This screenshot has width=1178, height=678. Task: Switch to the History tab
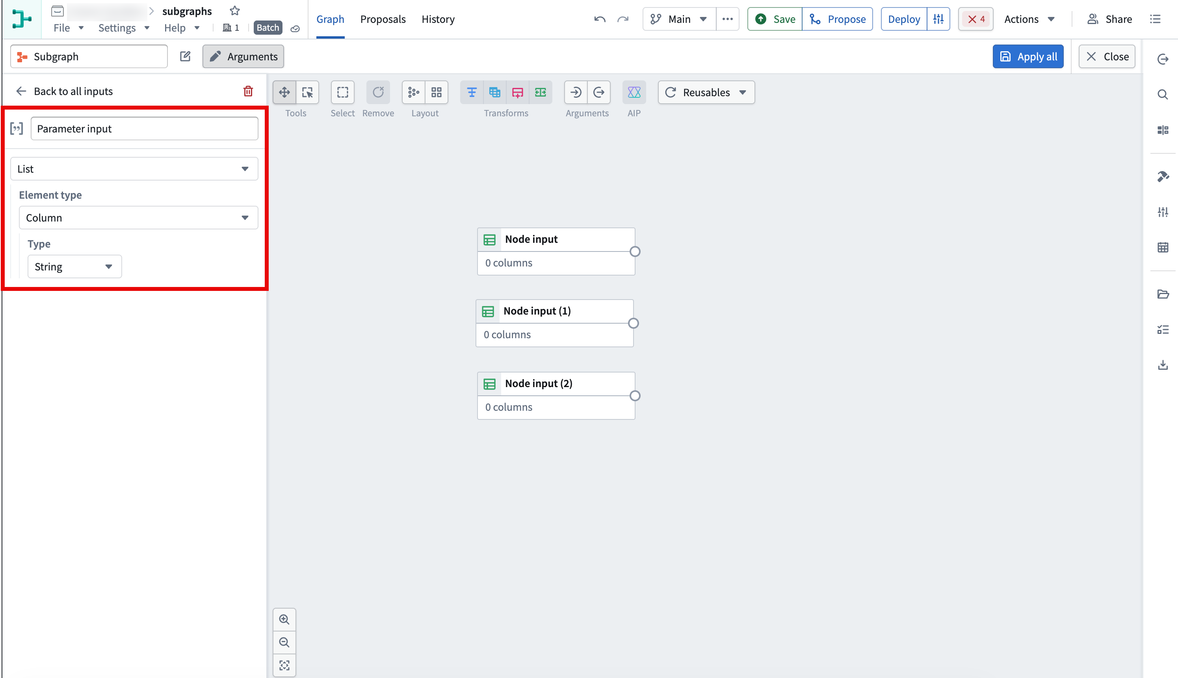438,19
